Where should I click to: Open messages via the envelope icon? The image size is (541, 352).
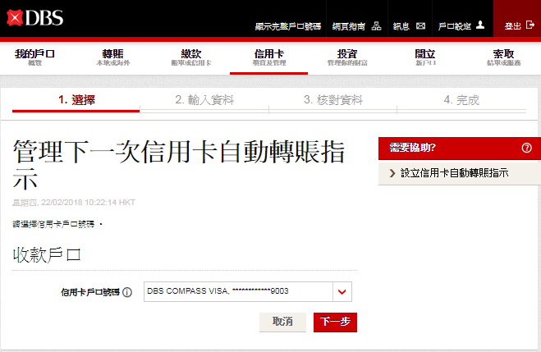(x=421, y=26)
